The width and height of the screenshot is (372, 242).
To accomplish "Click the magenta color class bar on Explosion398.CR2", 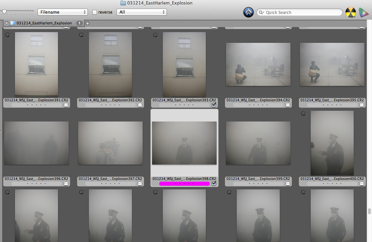I will coord(184,184).
